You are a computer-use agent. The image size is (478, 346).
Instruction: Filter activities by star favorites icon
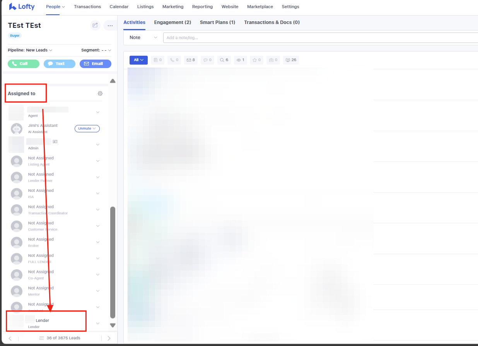pos(256,60)
